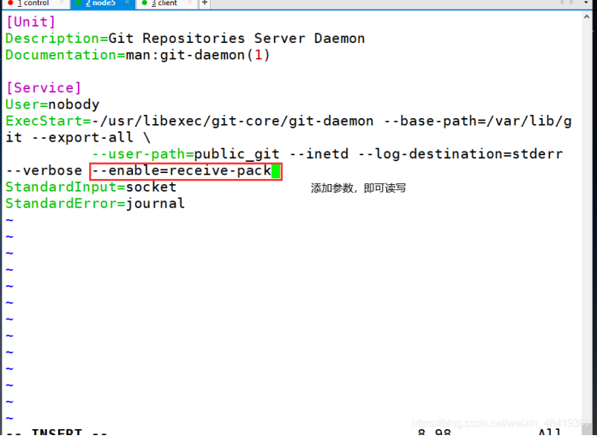Click the [Unit] section header
Image resolution: width=597 pixels, height=436 pixels.
pos(31,21)
